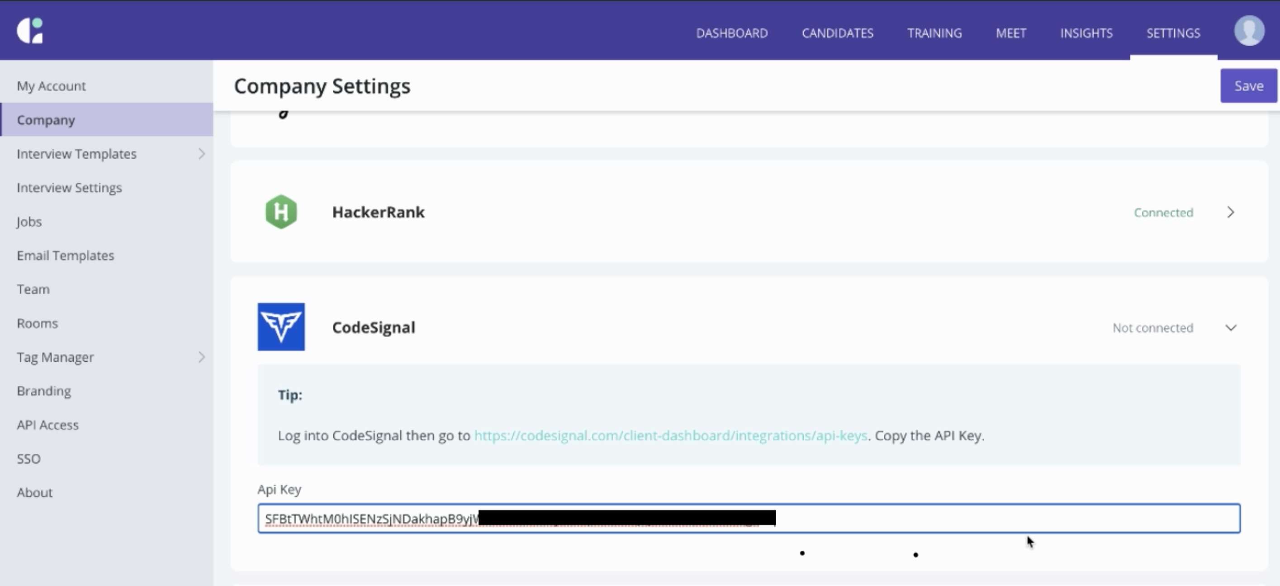Open the TRAINING section

[934, 33]
